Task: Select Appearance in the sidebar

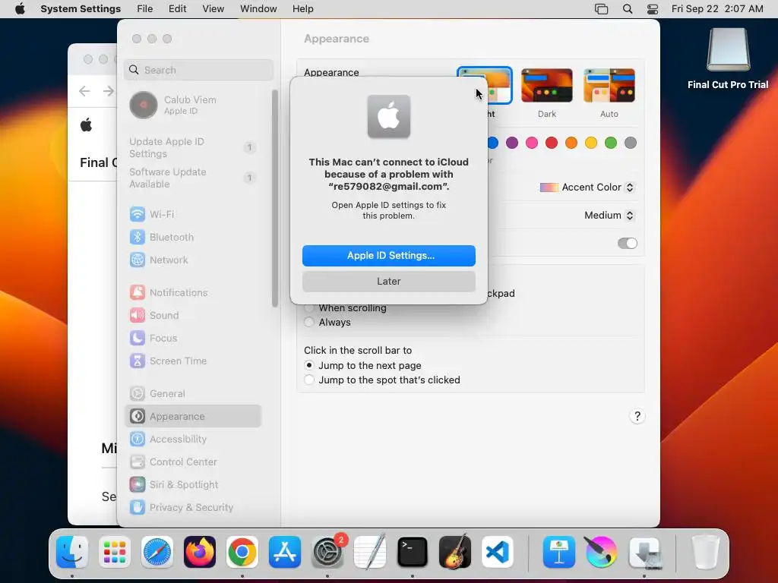Action: (x=193, y=417)
